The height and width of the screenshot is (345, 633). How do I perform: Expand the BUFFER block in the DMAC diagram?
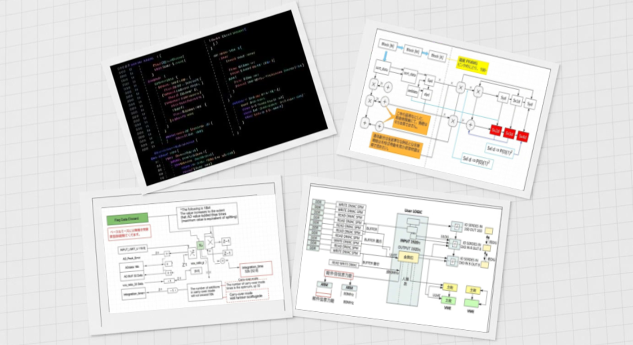tap(371, 228)
